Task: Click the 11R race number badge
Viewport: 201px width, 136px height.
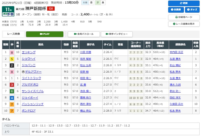Action: 8,9
